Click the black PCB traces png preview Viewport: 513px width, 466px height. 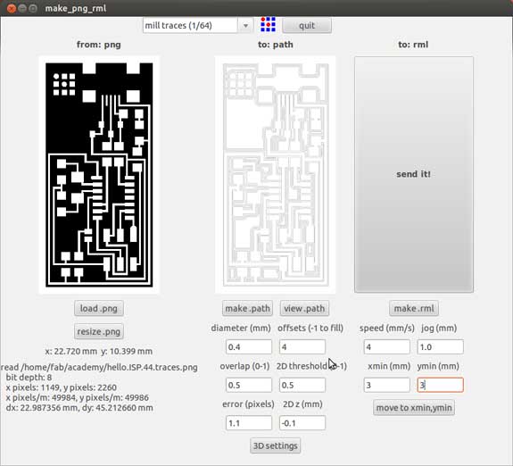(x=99, y=175)
